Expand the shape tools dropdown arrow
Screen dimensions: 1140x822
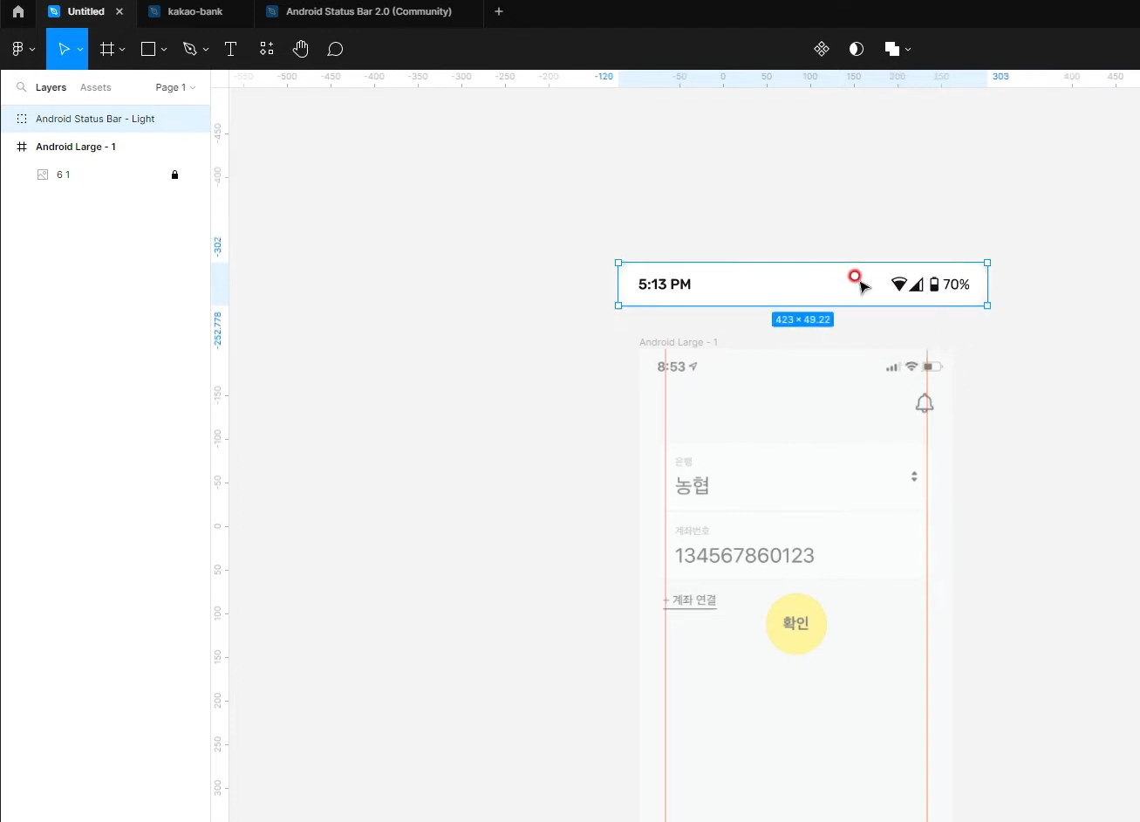[164, 50]
